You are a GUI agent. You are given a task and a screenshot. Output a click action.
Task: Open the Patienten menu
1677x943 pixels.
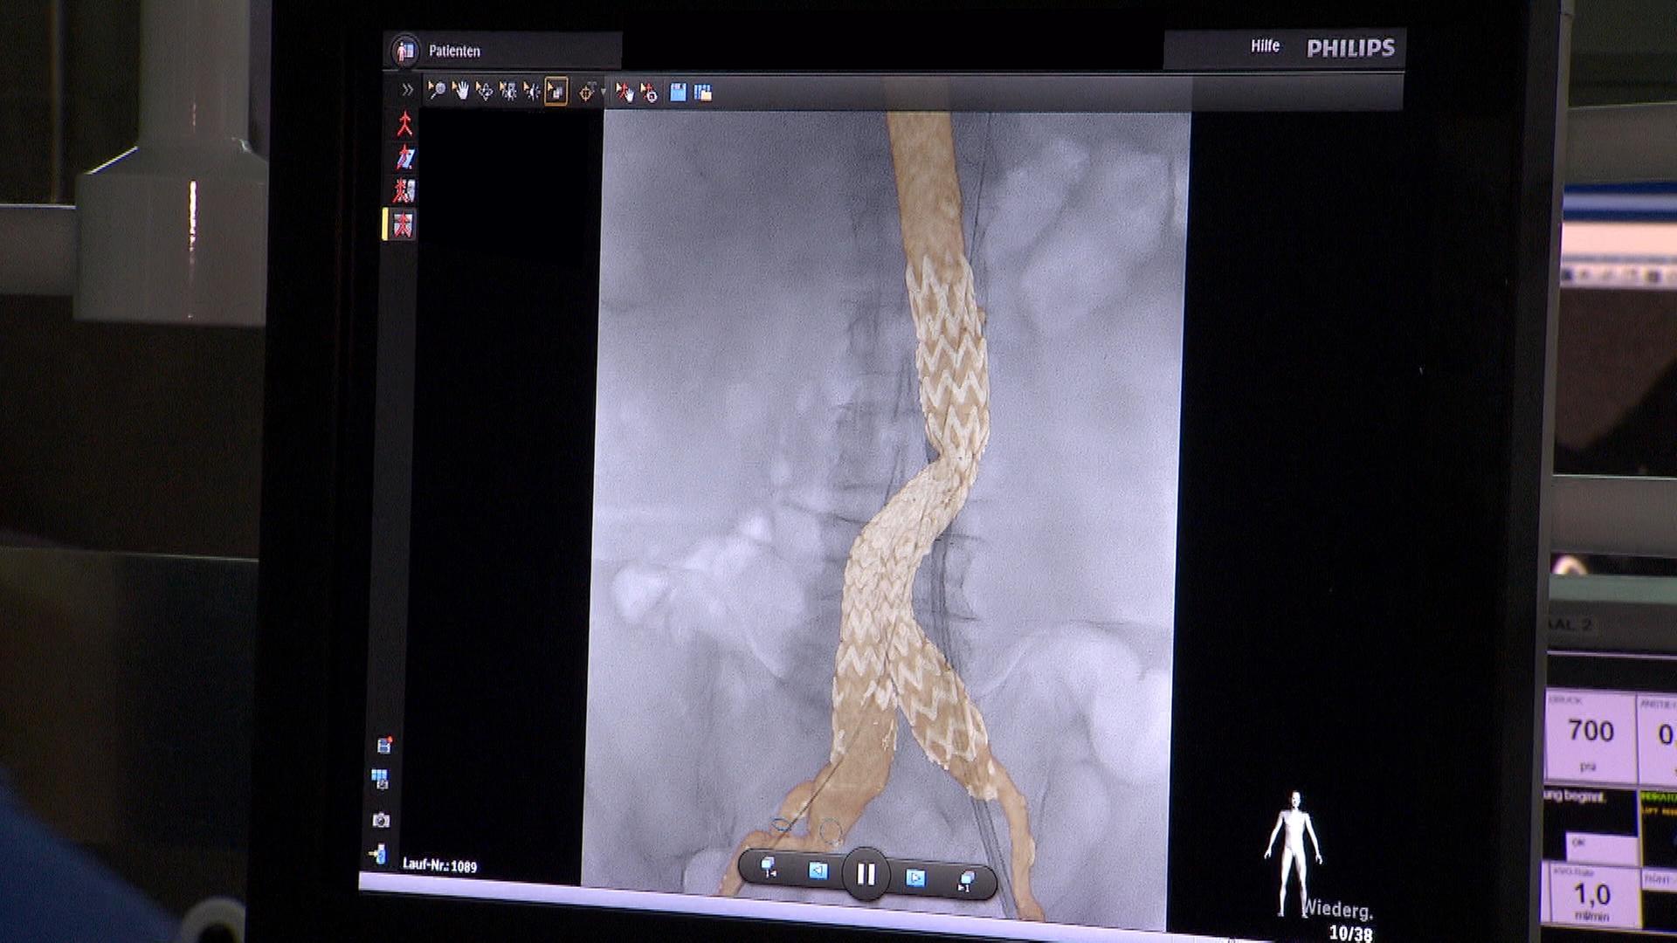[453, 52]
